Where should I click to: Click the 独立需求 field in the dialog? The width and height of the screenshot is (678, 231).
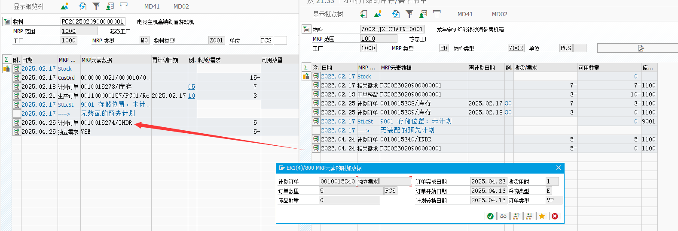tap(384, 181)
